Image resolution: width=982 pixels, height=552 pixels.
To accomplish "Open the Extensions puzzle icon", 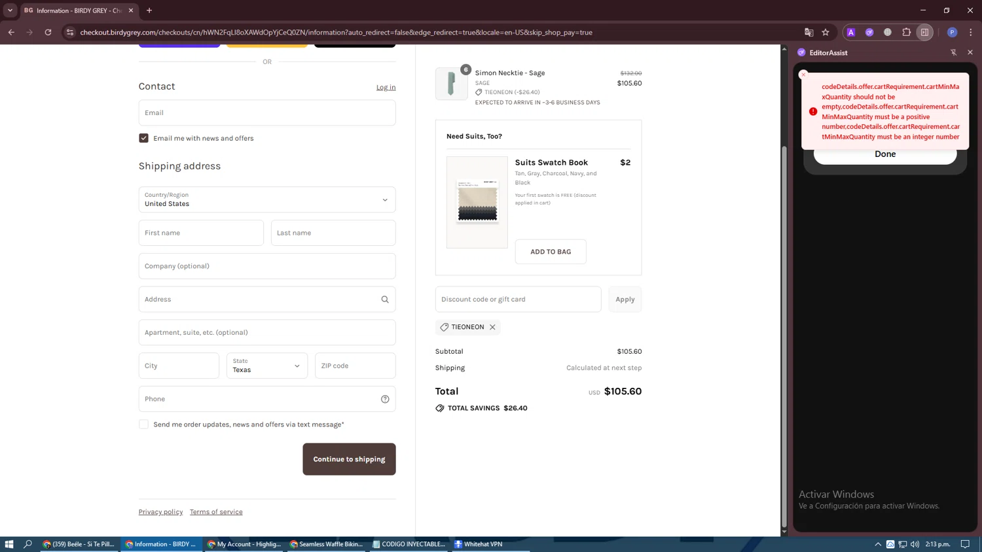I will point(907,32).
